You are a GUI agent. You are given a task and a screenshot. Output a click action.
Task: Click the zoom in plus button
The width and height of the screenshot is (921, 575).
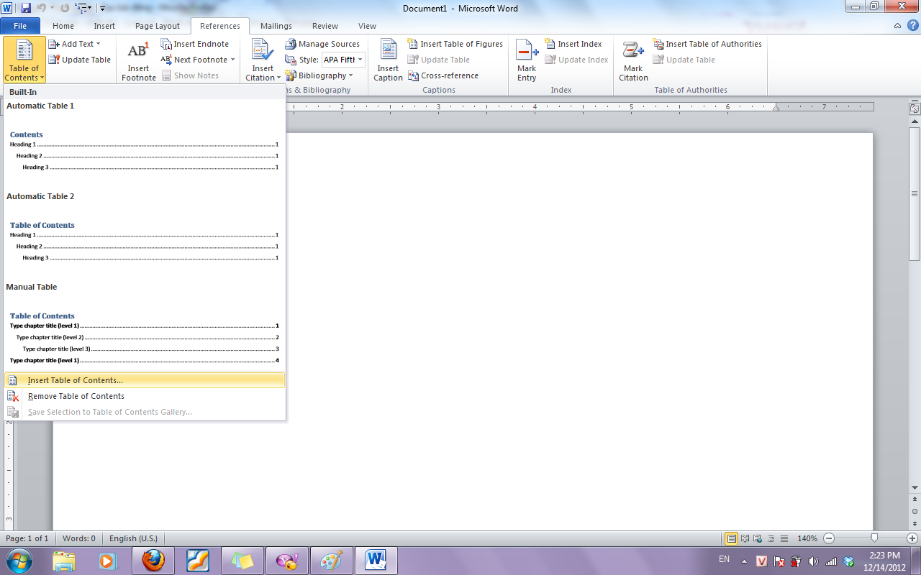point(912,538)
